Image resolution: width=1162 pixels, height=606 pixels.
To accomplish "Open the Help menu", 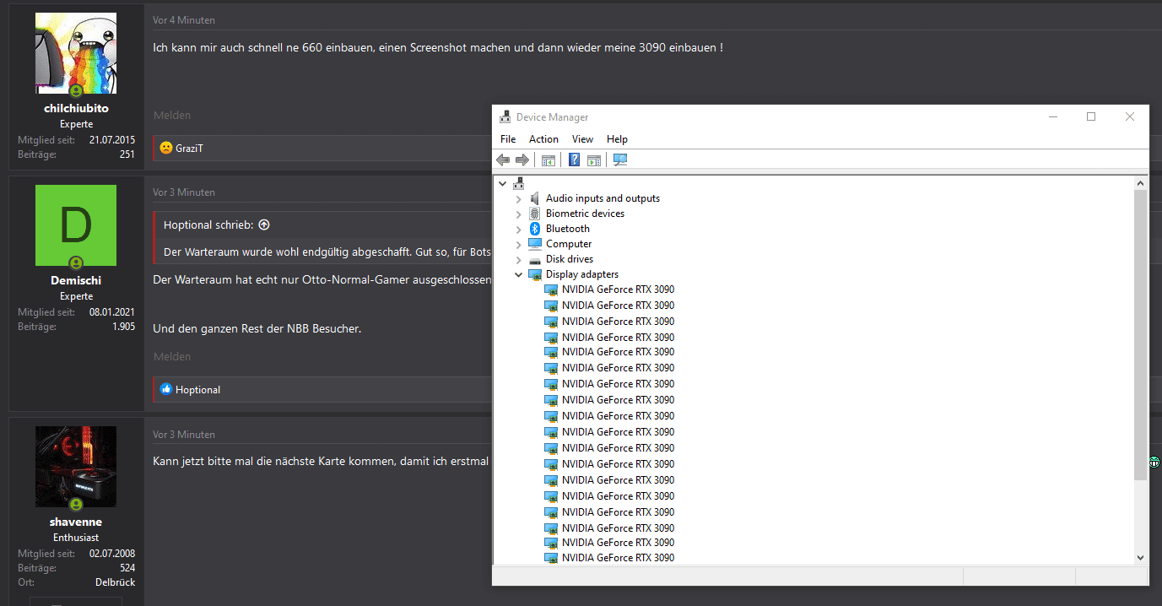I will click(617, 139).
